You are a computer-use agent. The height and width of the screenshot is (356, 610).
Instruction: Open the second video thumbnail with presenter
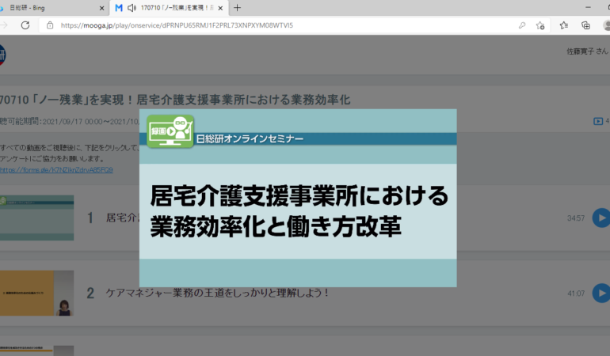(36, 293)
